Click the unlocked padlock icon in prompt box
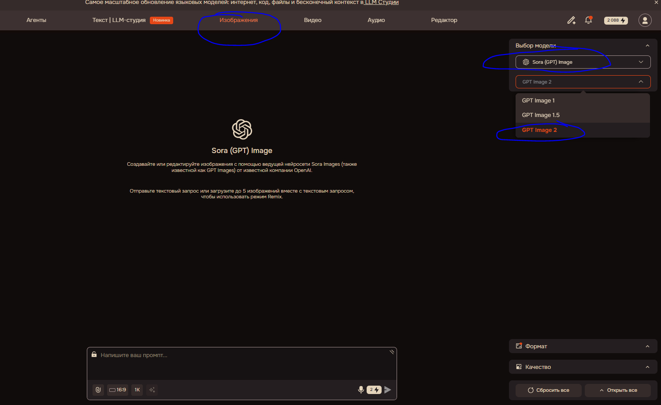Screen dimensions: 661x405 click(94, 354)
